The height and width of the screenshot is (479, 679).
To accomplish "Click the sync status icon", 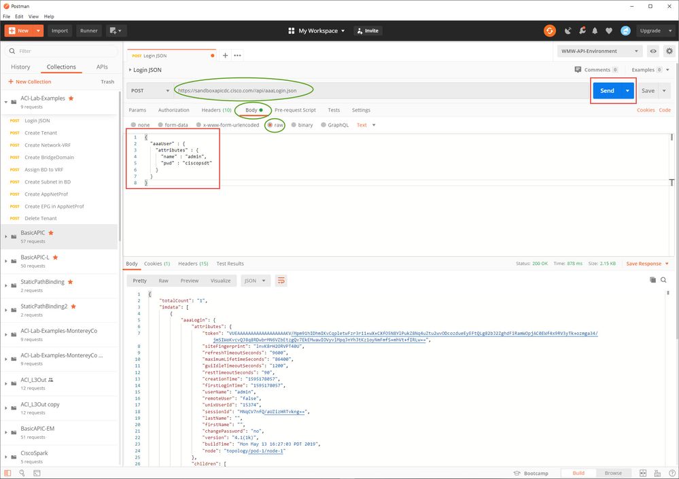I will point(550,31).
